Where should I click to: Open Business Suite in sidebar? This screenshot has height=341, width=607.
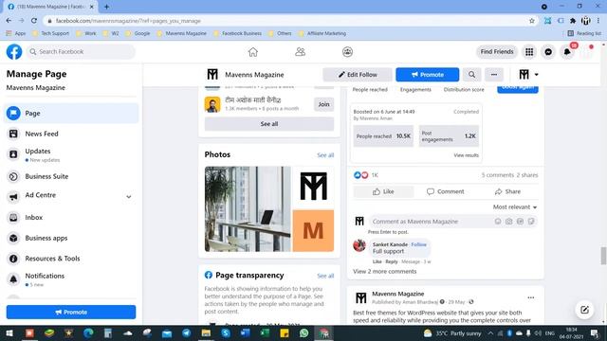pos(71,176)
